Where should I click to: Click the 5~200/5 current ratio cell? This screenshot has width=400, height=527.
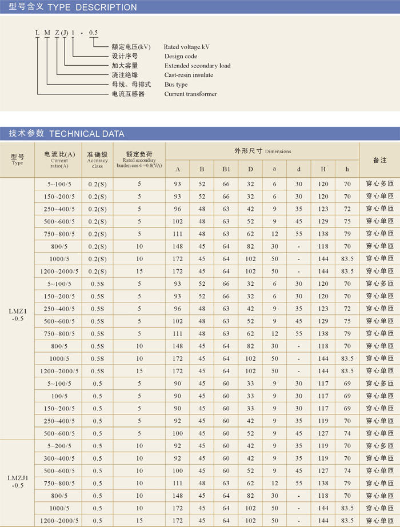[59, 446]
